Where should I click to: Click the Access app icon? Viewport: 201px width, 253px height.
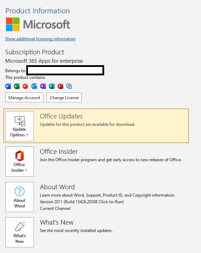click(x=60, y=86)
